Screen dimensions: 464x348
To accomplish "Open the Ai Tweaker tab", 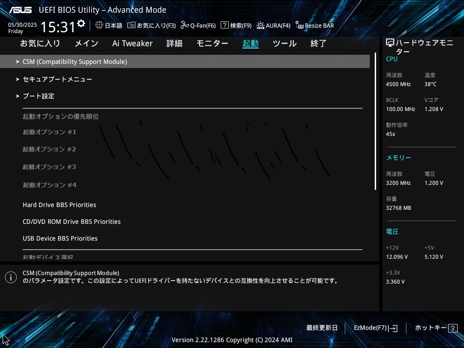I will click(x=132, y=43).
